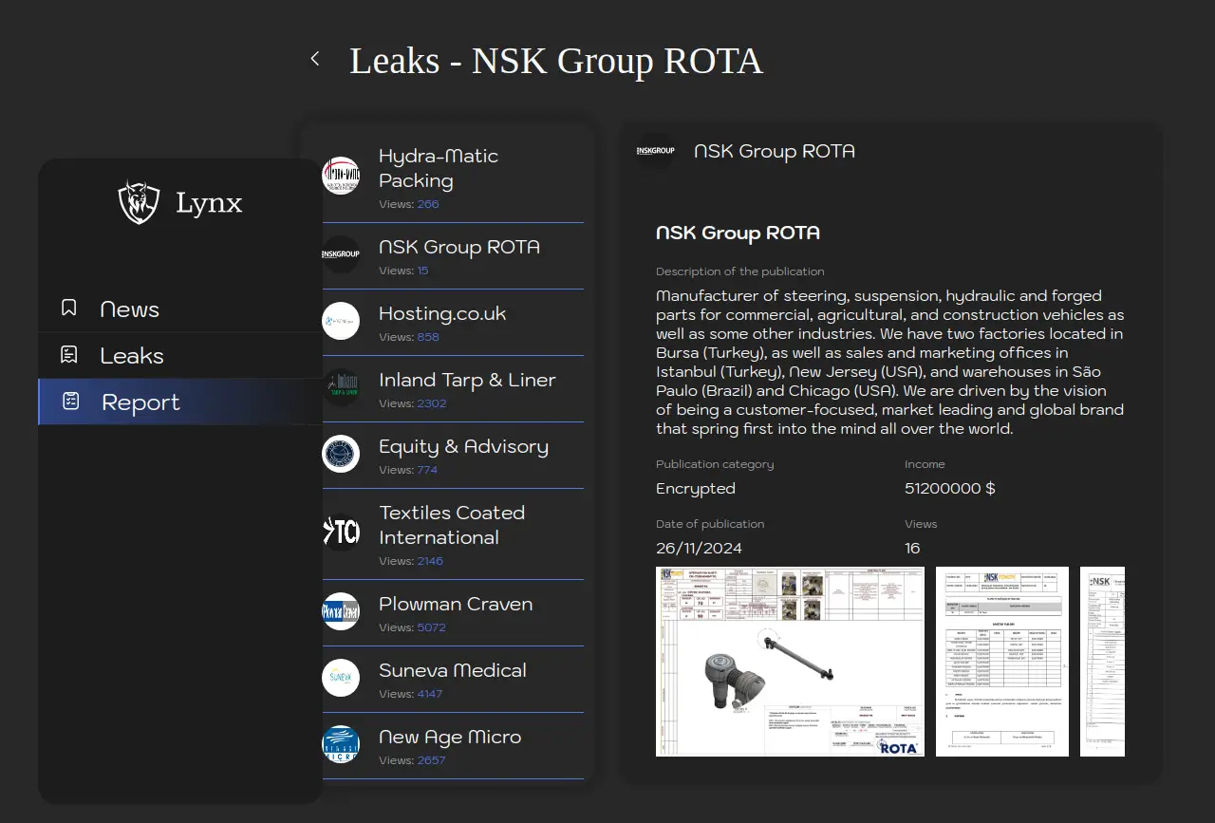Select the Equity & Advisory circular emblem
This screenshot has height=823, width=1215.
point(341,454)
